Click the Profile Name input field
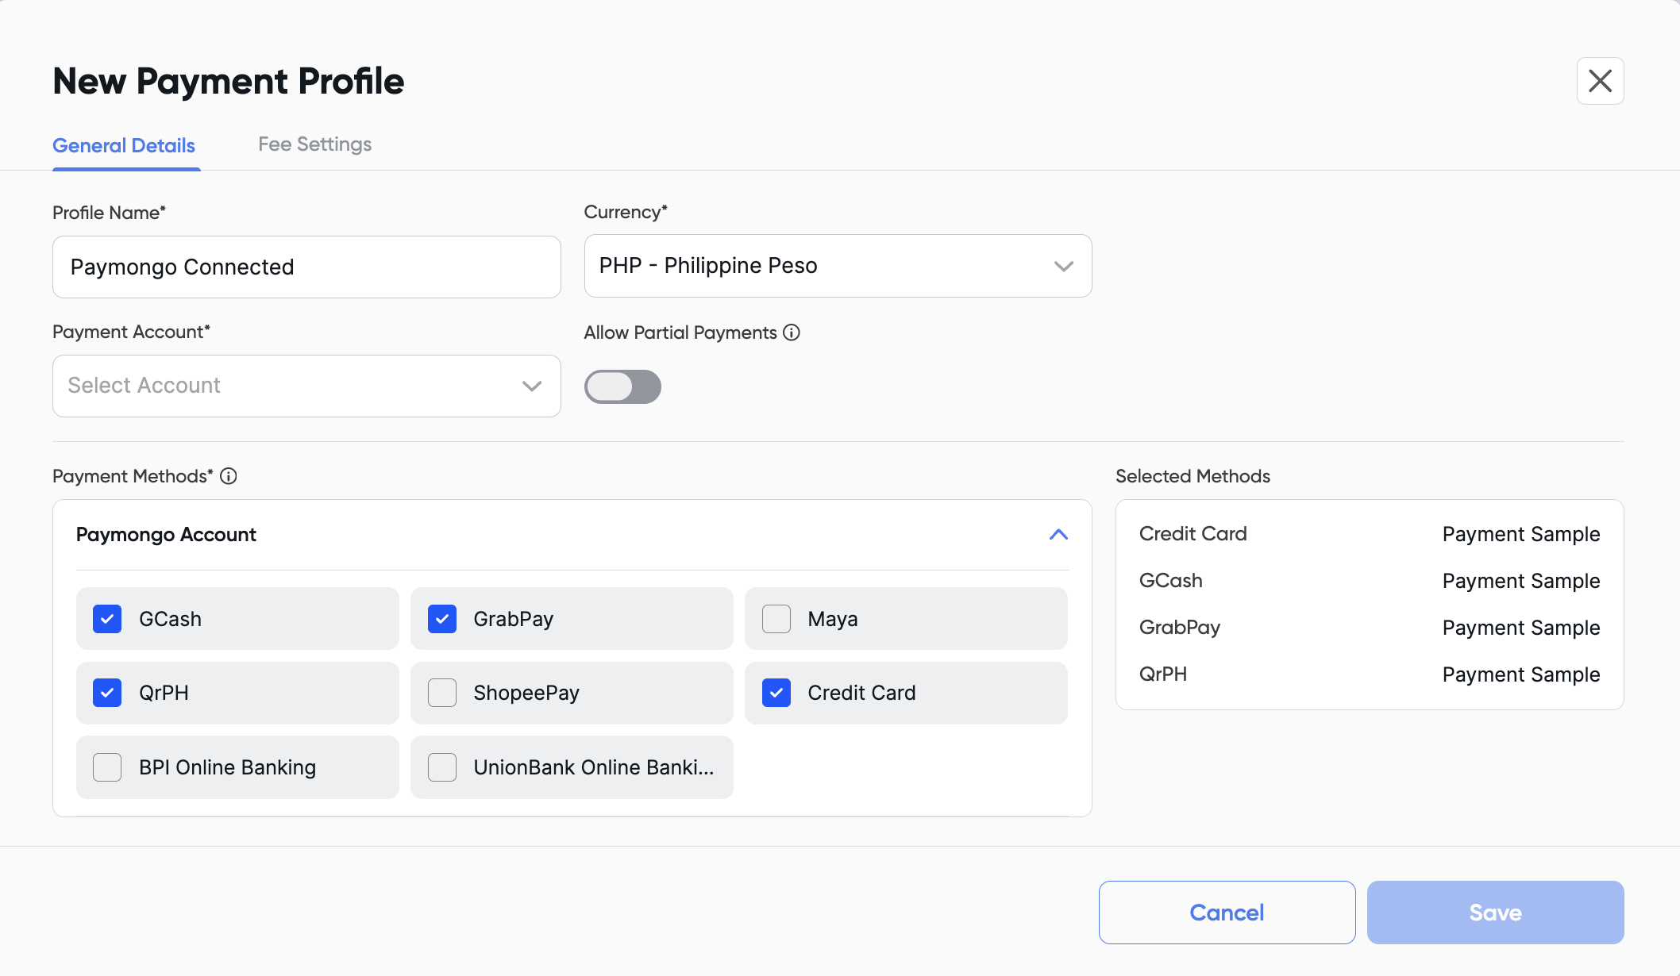The height and width of the screenshot is (976, 1680). pos(306,267)
